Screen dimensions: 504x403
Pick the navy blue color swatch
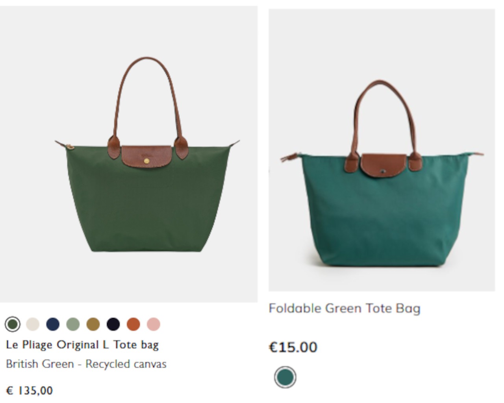[53, 324]
